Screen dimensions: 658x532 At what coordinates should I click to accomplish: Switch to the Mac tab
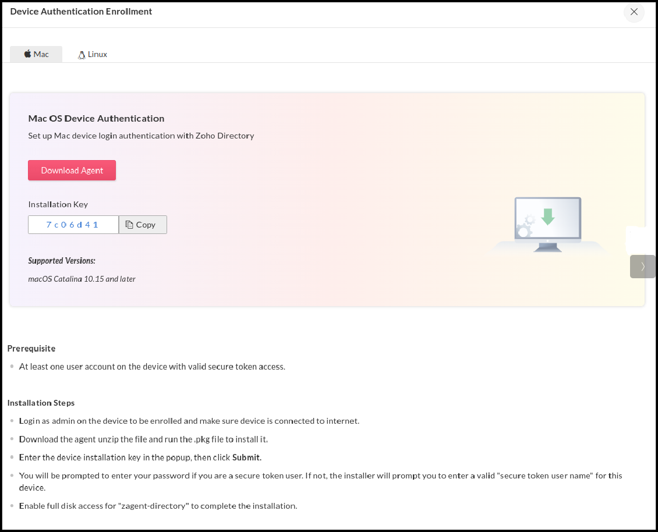click(36, 54)
